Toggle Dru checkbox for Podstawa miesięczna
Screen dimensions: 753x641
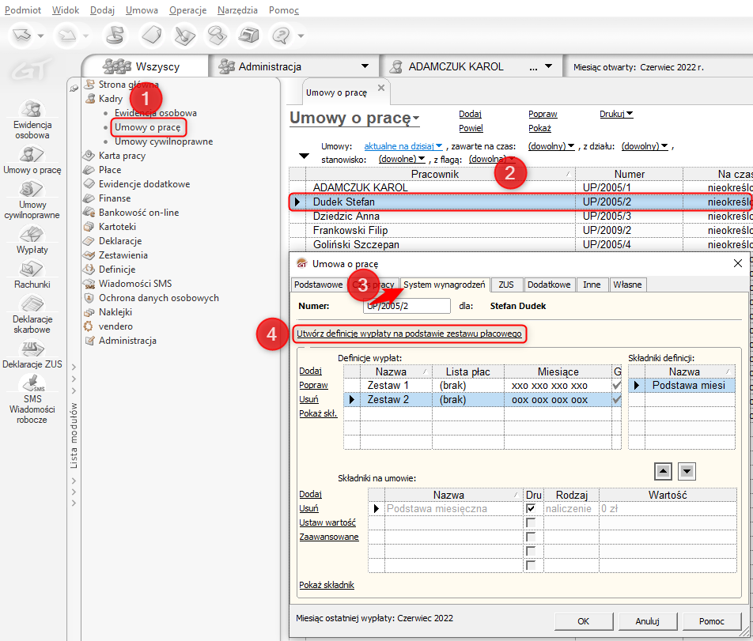[x=531, y=508]
